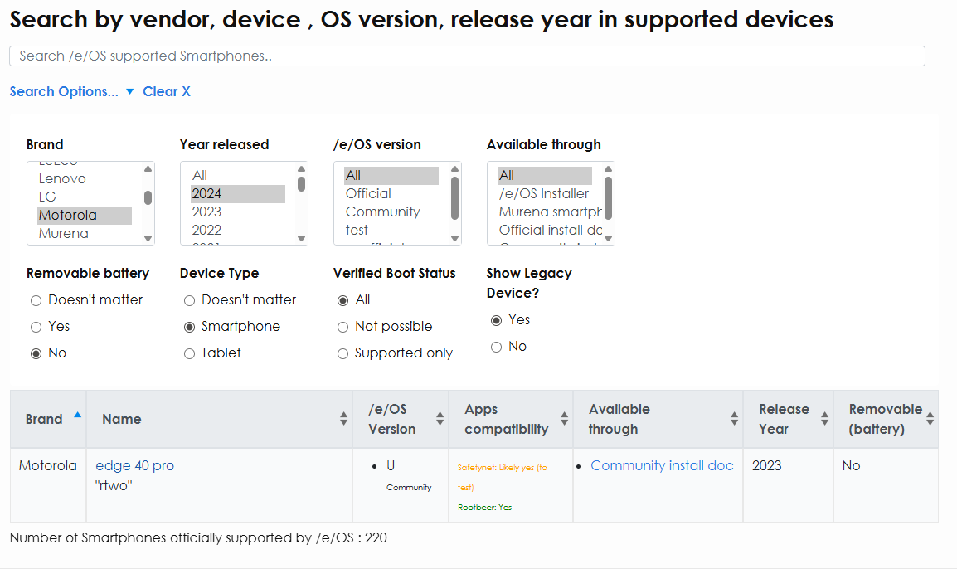The image size is (957, 569).
Task: Choose 2023 in Year released list
Action: tap(237, 212)
